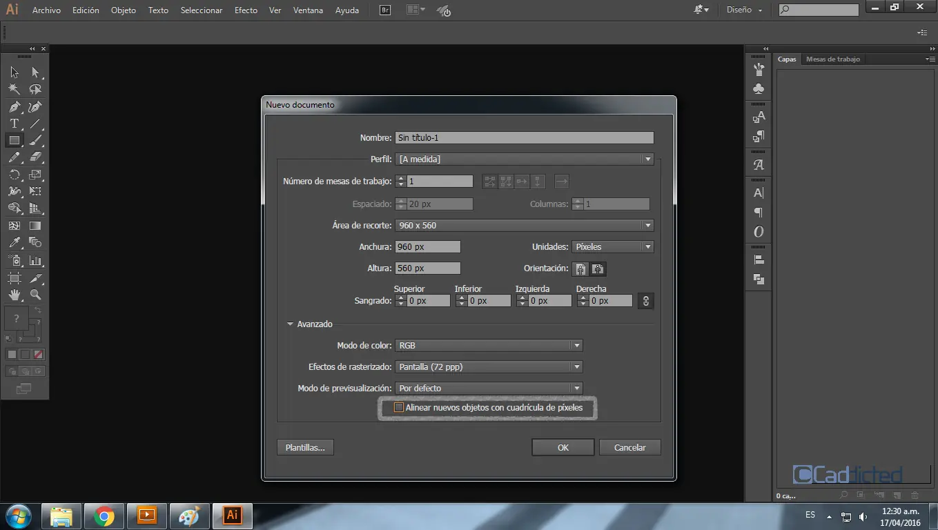Viewport: 938px width, 530px height.
Task: Choose landscape orientation
Action: pyautogui.click(x=598, y=269)
